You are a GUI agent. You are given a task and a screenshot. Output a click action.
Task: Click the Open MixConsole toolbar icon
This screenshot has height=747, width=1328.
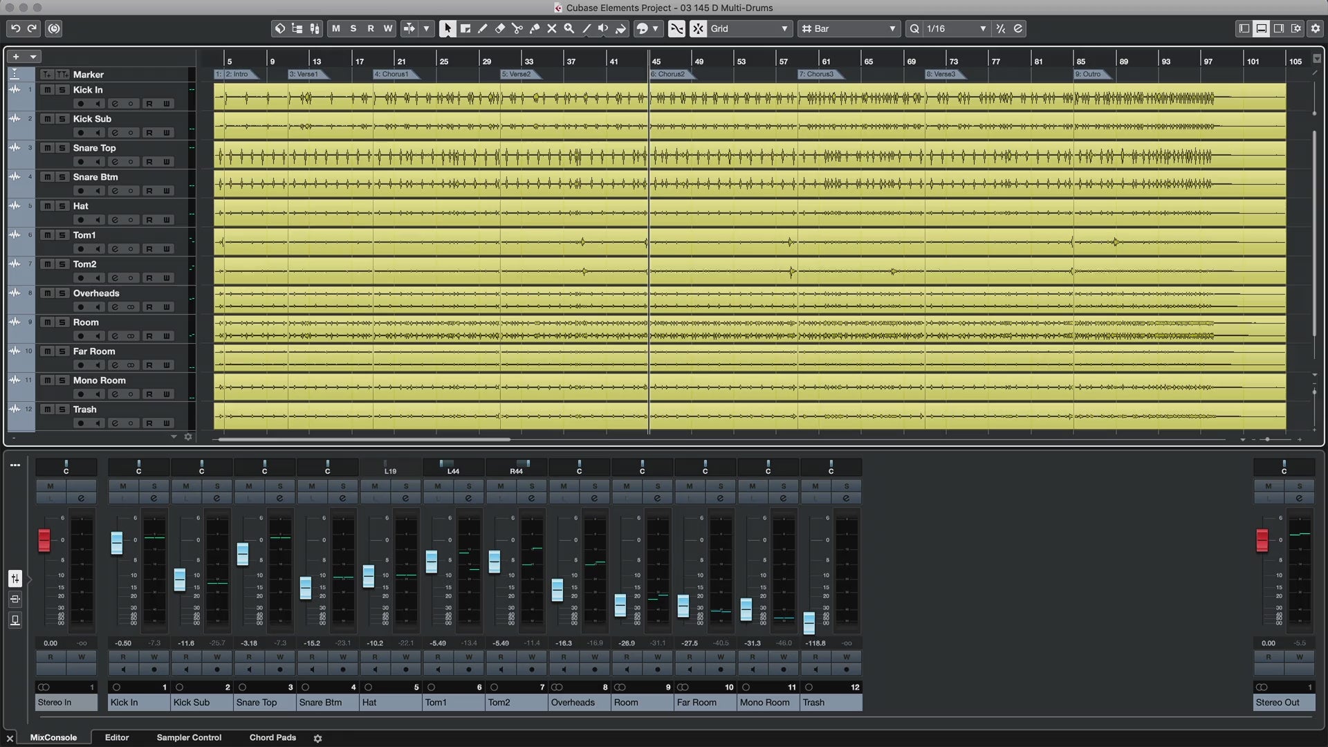pos(314,28)
